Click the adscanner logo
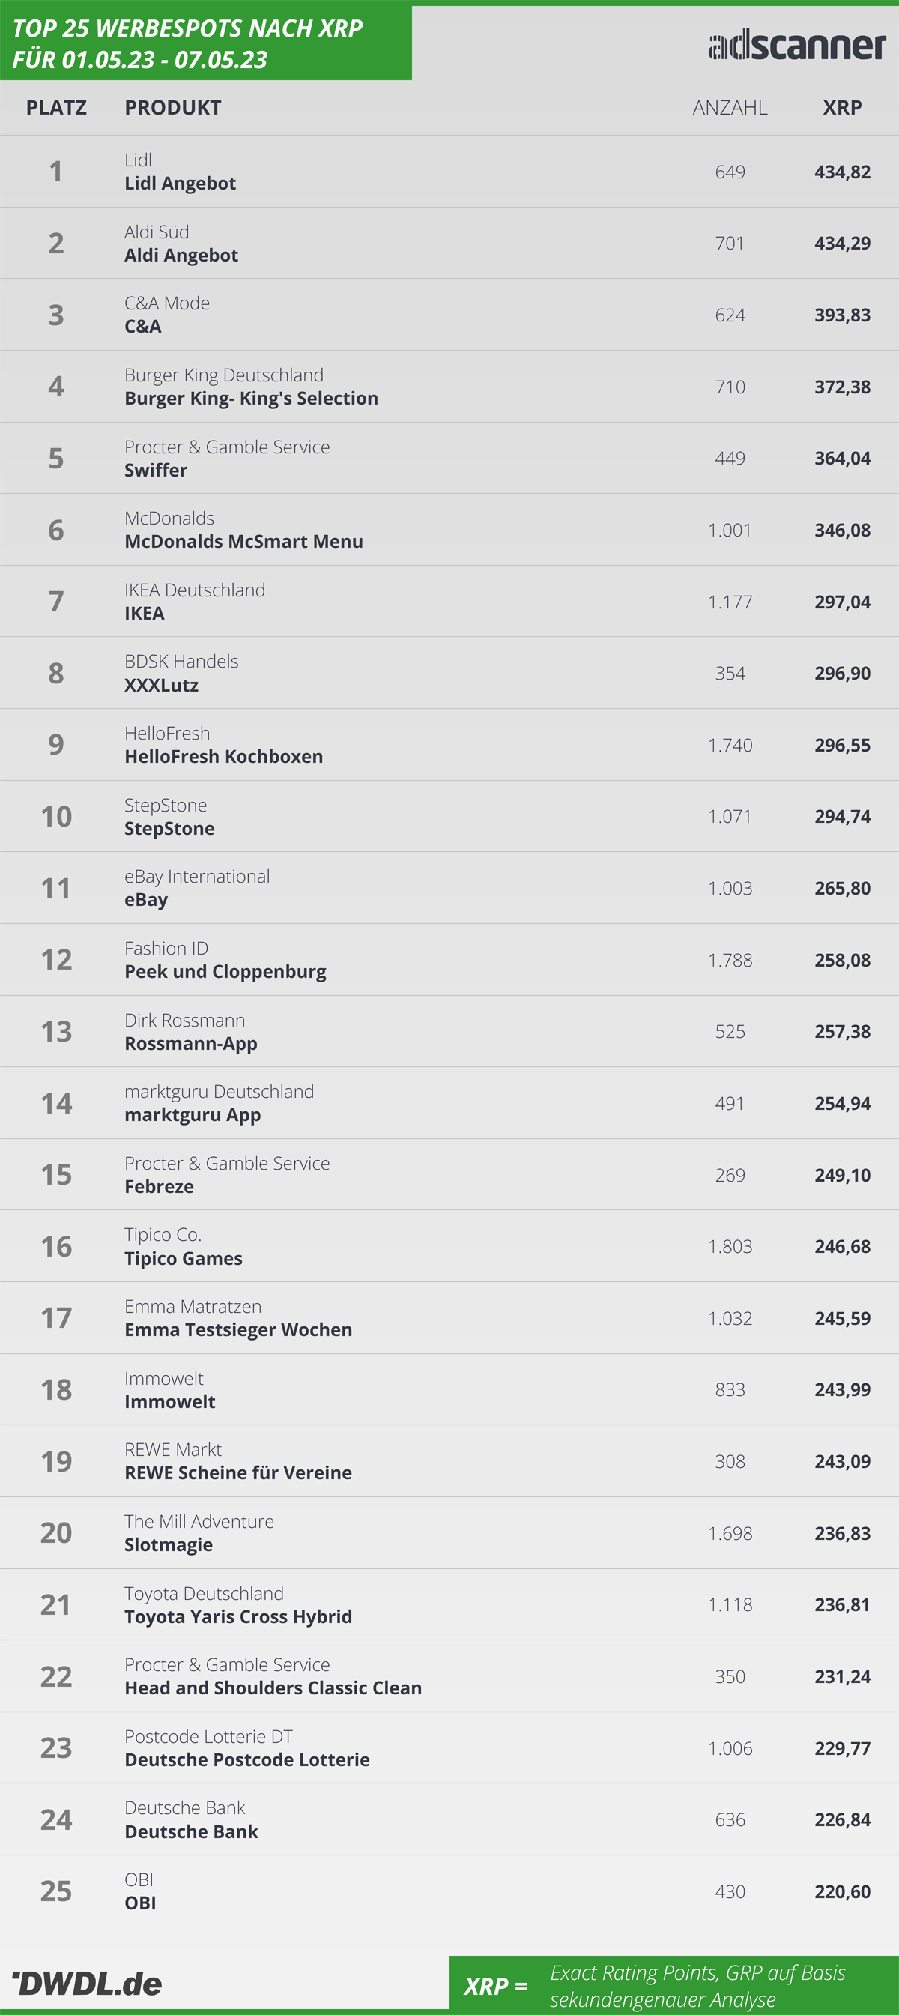This screenshot has height=2015, width=899. point(796,45)
